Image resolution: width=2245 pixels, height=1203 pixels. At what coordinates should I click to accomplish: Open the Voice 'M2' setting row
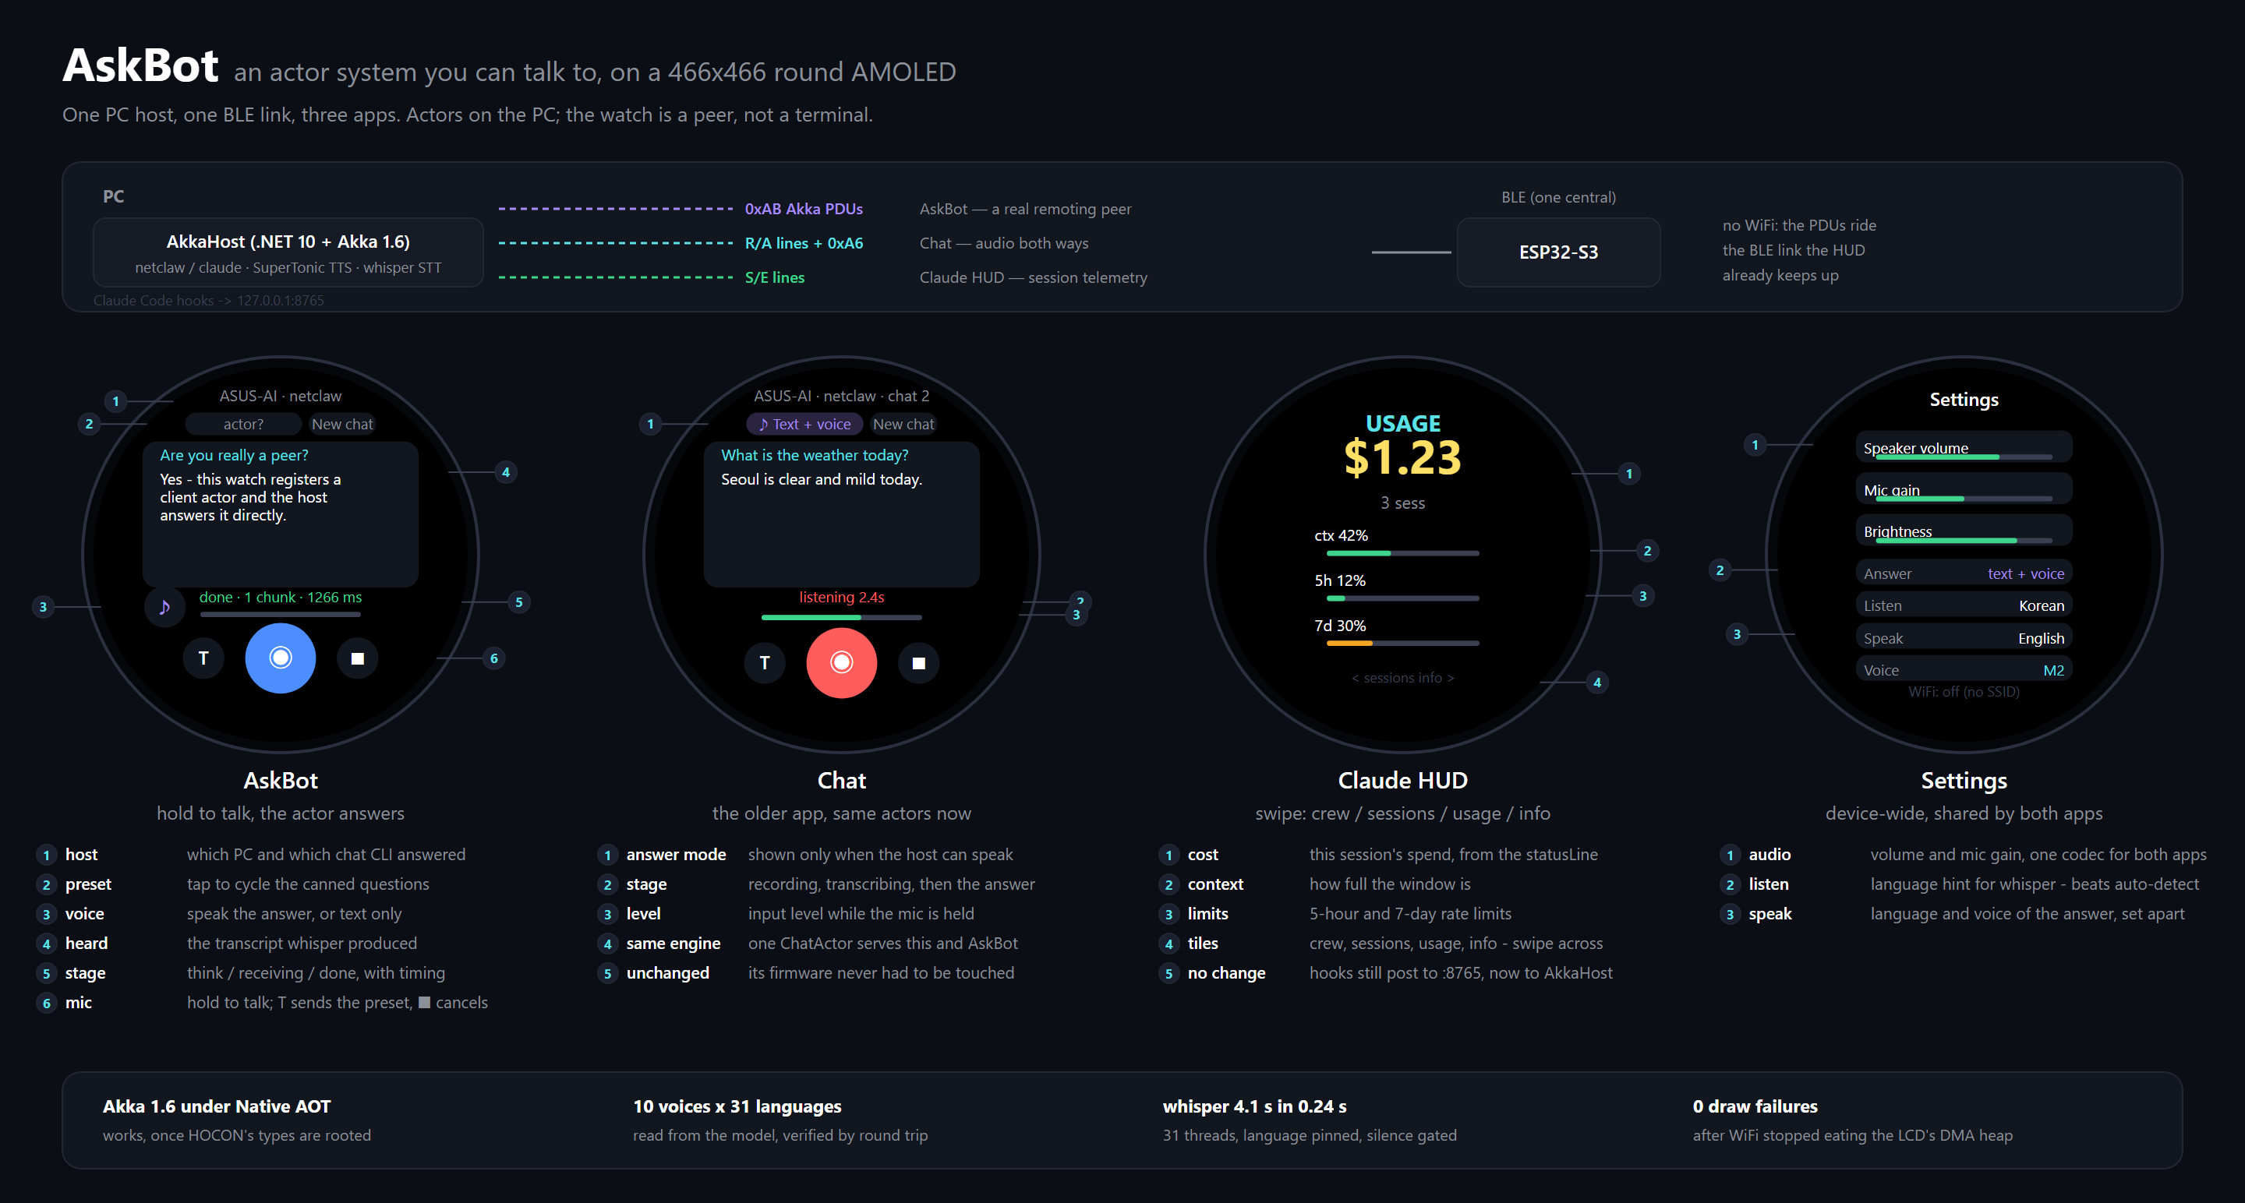[1964, 670]
